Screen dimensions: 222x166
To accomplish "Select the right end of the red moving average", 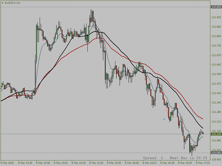I will pos(202,119).
